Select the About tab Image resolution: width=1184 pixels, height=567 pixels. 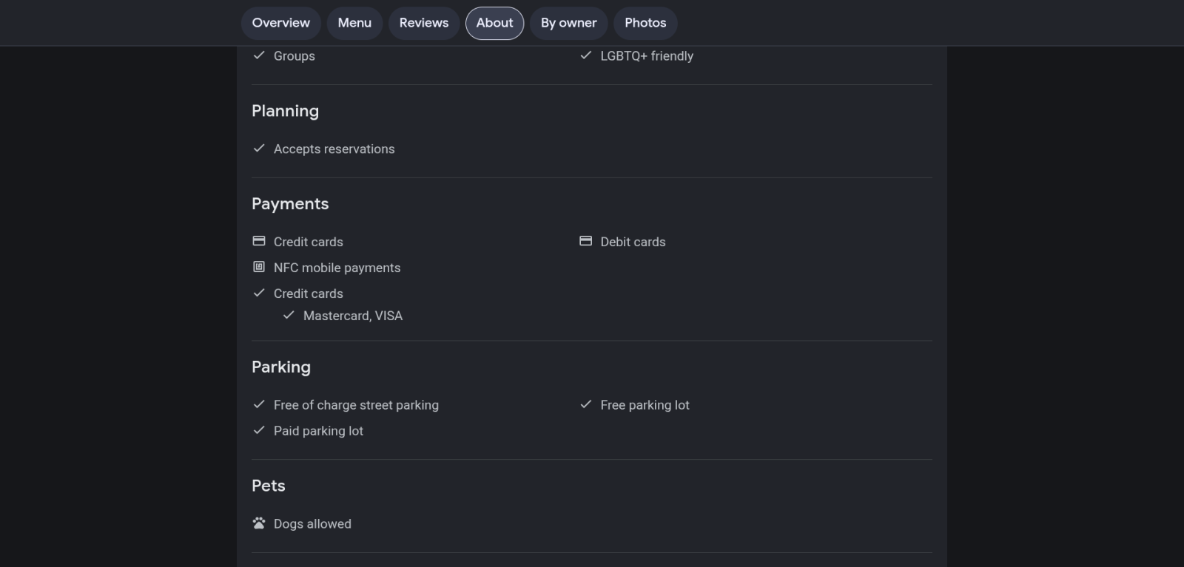494,23
